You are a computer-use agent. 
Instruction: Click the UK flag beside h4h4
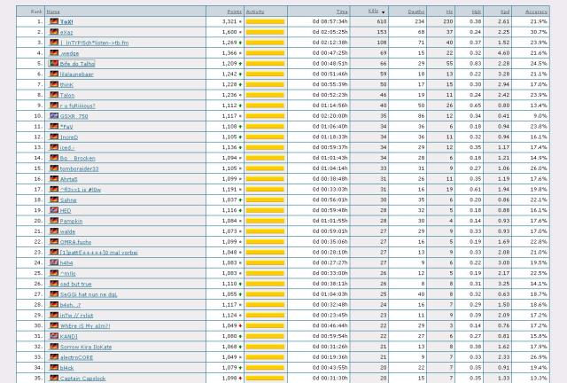53,262
